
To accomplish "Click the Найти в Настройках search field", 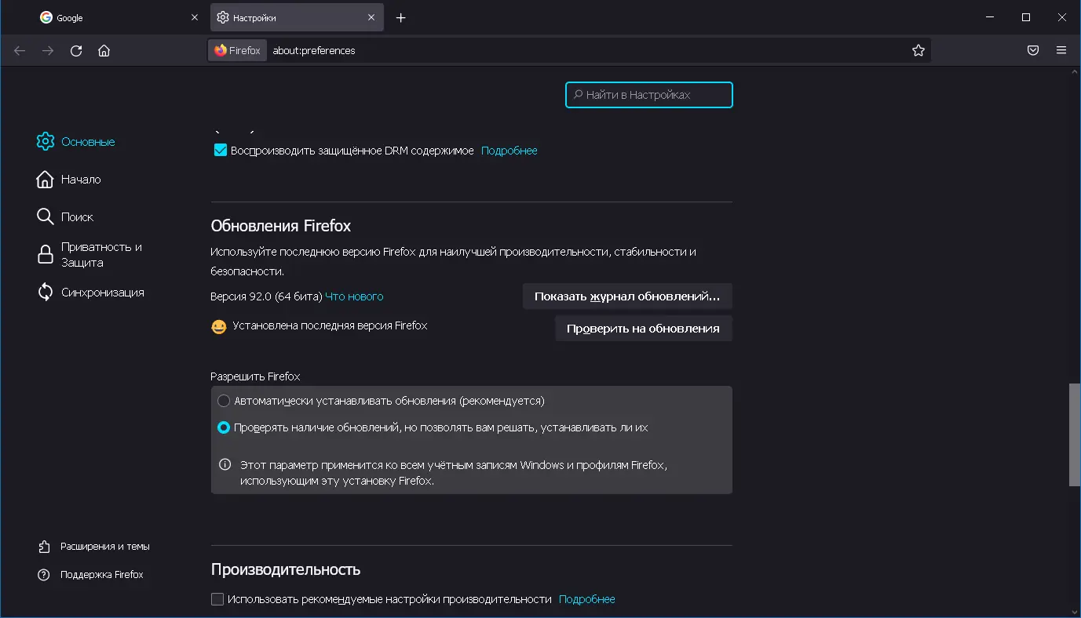I will click(649, 95).
